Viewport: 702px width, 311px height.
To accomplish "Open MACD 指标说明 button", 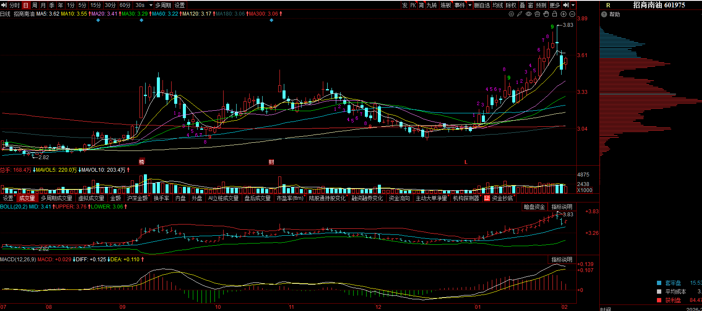I will point(562,260).
